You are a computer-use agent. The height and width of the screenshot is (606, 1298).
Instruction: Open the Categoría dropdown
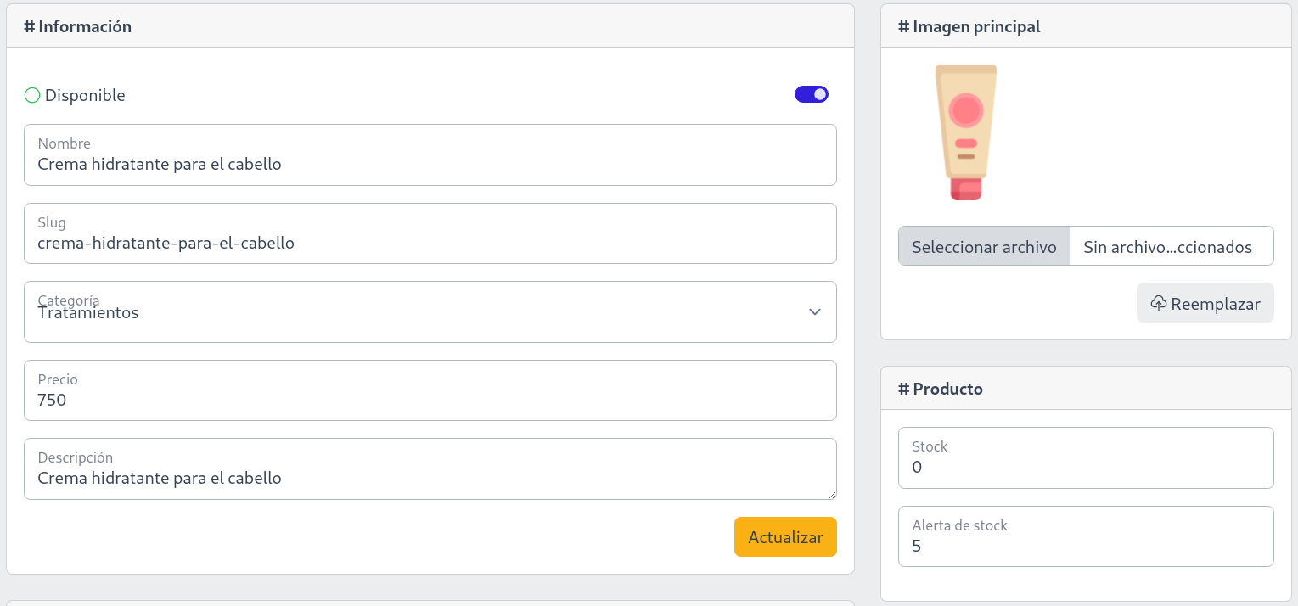pos(430,312)
